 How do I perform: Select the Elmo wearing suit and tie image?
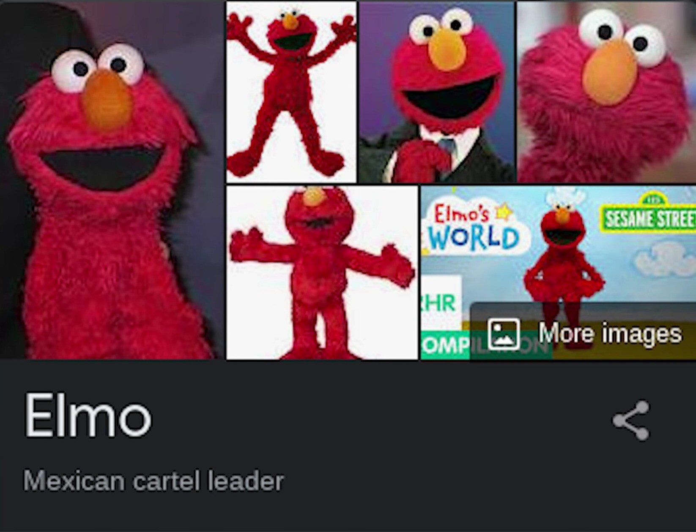tap(437, 92)
